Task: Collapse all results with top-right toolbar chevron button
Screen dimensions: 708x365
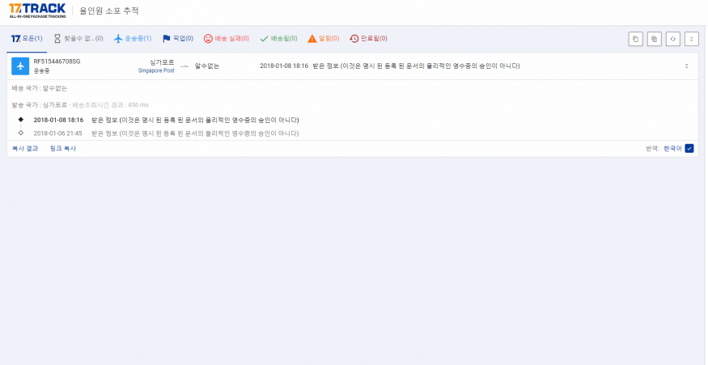Action: 691,39
